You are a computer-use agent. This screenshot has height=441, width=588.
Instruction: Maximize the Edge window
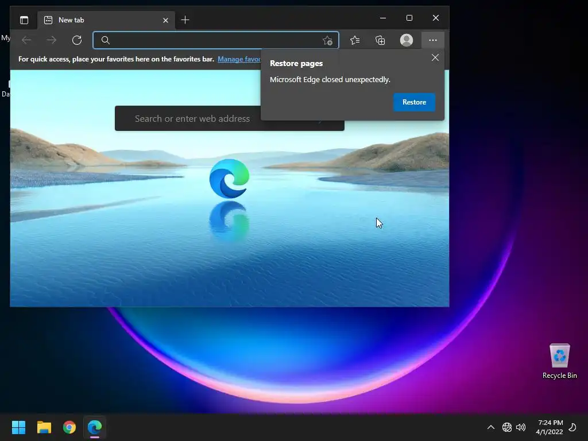coord(409,18)
